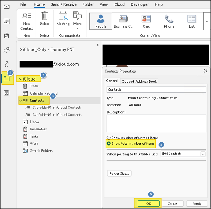This screenshot has height=209, width=211.
Task: Open the Mail view in sidebar
Action: [6, 7]
